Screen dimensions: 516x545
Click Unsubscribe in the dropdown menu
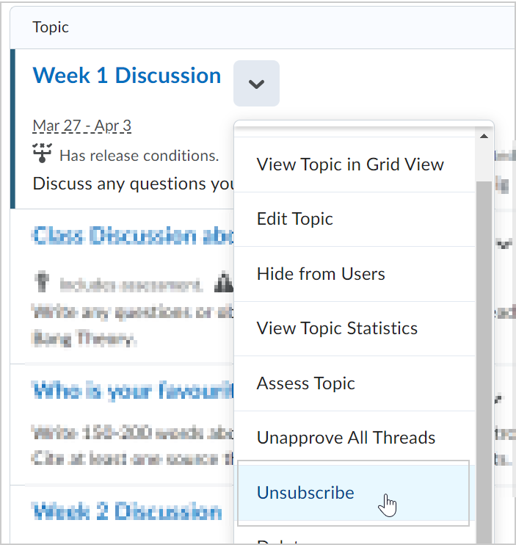click(354, 493)
